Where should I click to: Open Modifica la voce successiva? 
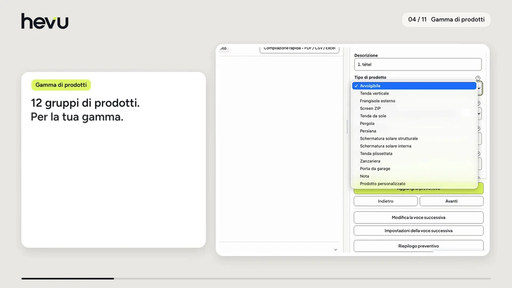pyautogui.click(x=418, y=218)
